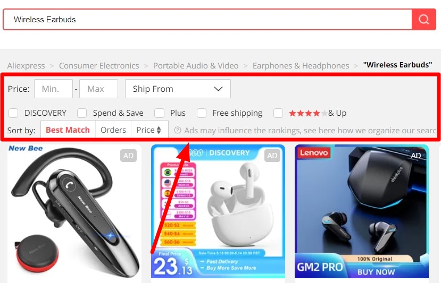Focus the Max price field

tap(98, 89)
